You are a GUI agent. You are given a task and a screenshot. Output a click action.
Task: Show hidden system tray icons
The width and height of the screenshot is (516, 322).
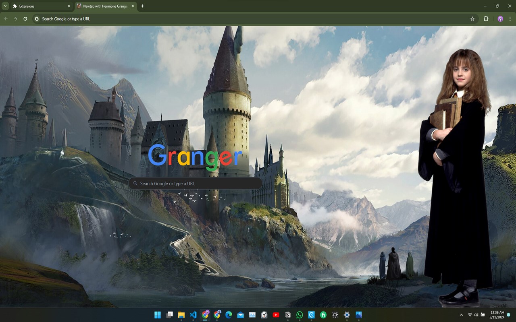tap(462, 315)
